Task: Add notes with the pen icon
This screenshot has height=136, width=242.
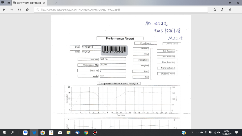Action: [222, 9]
